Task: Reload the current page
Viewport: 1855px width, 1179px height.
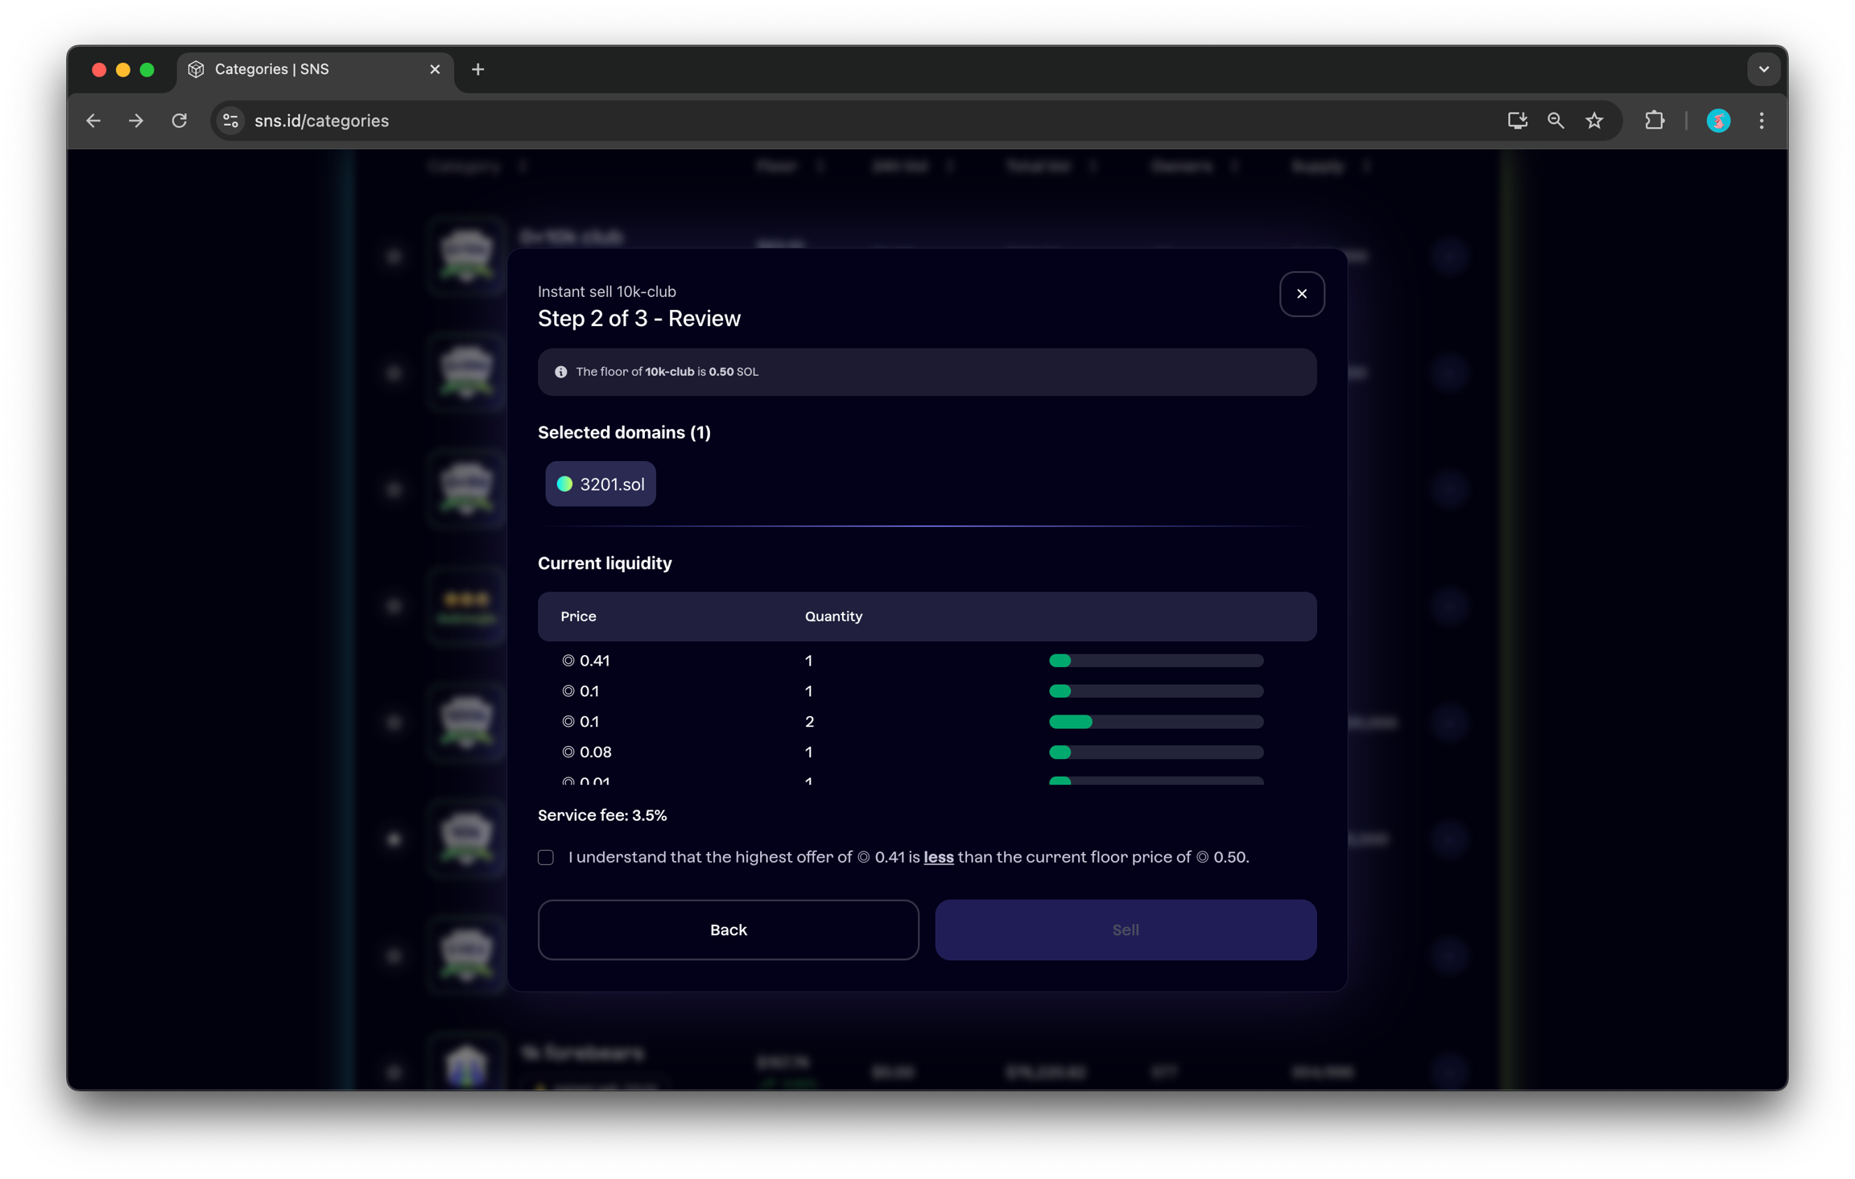Action: pyautogui.click(x=179, y=121)
